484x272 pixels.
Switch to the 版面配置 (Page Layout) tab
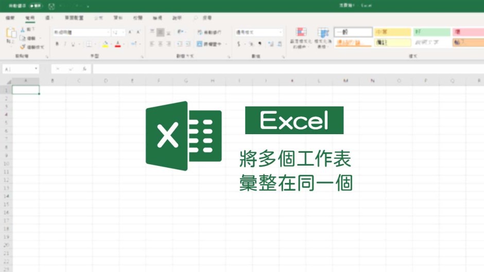click(74, 17)
